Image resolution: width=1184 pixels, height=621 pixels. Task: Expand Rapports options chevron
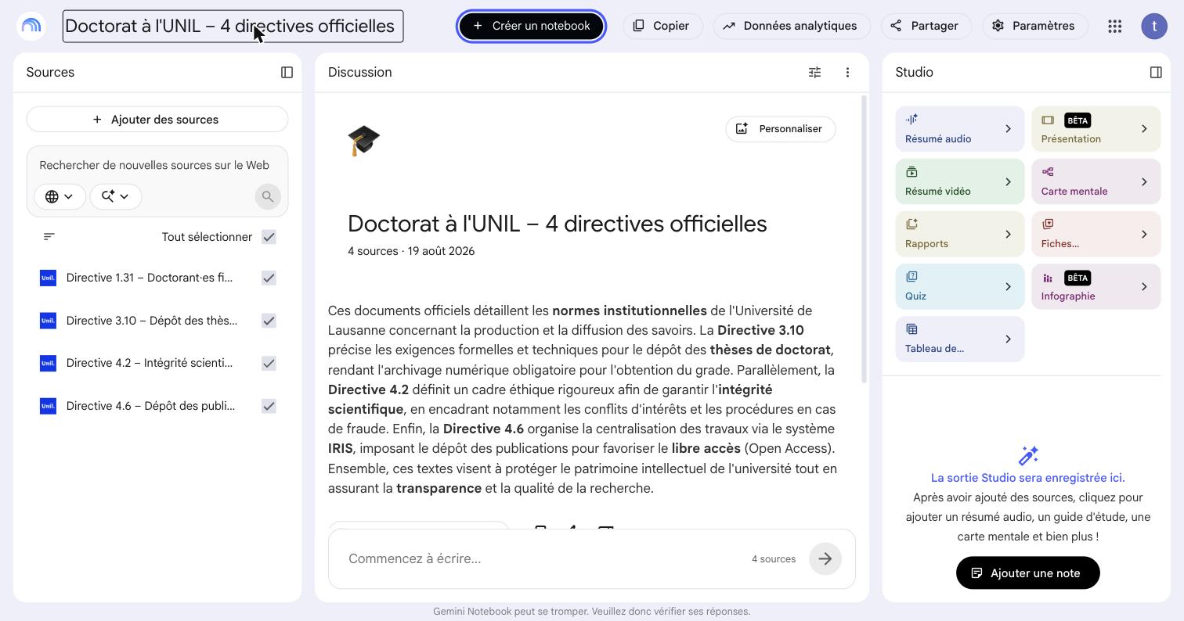(1009, 234)
